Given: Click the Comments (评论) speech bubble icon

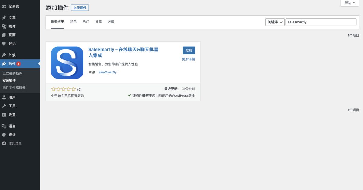Looking at the screenshot, I should coord(4,44).
